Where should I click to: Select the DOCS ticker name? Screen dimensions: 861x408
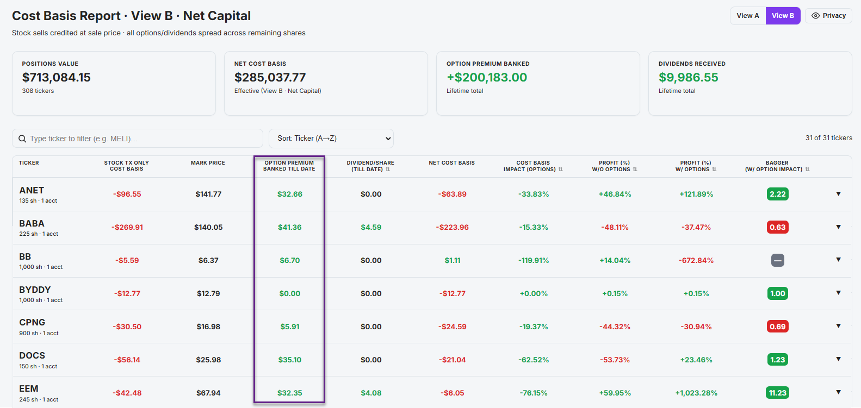(x=32, y=355)
